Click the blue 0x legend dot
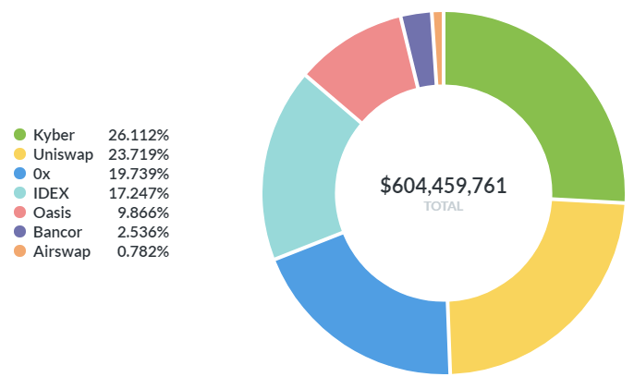Image resolution: width=634 pixels, height=389 pixels. [19, 174]
